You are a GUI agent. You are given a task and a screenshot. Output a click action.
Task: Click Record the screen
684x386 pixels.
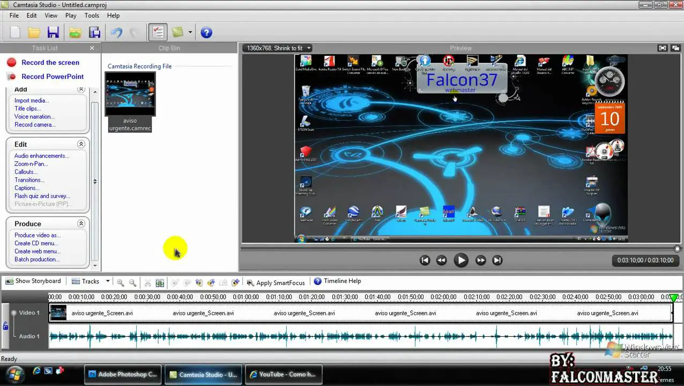tap(50, 63)
